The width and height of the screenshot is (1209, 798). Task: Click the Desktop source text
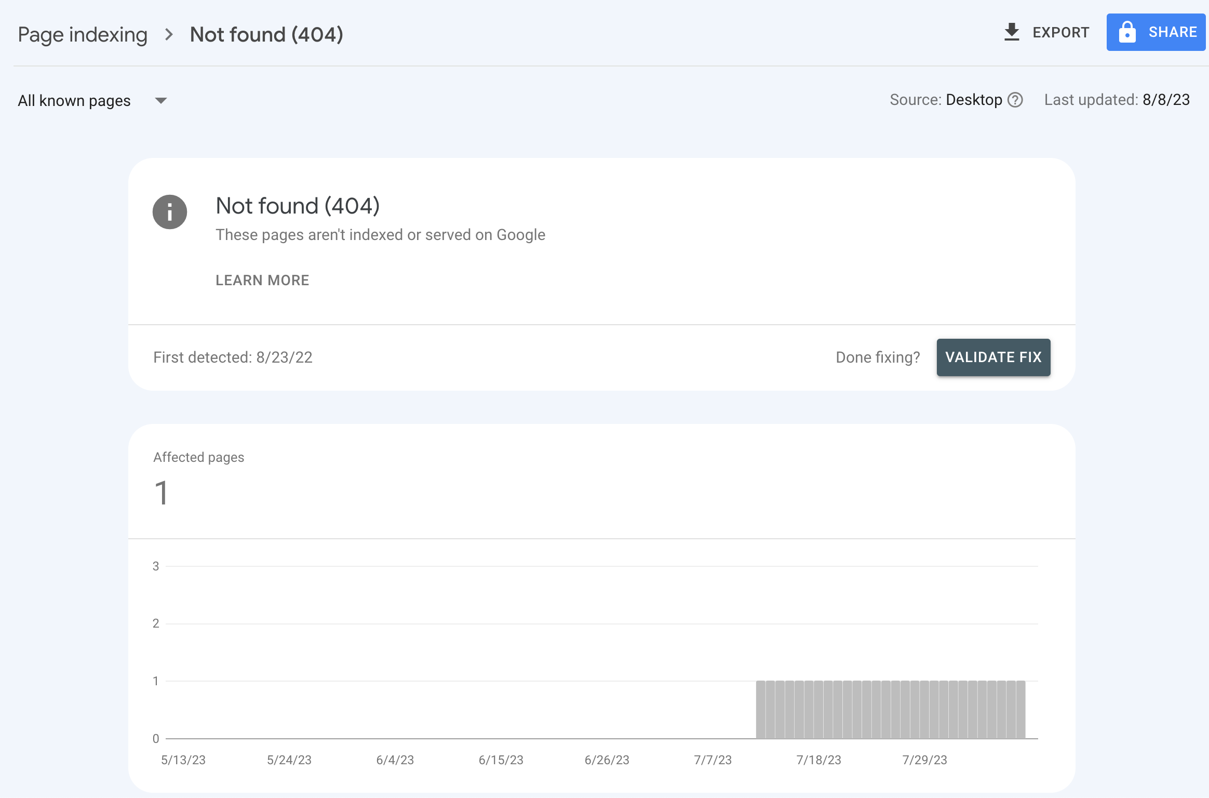(974, 100)
